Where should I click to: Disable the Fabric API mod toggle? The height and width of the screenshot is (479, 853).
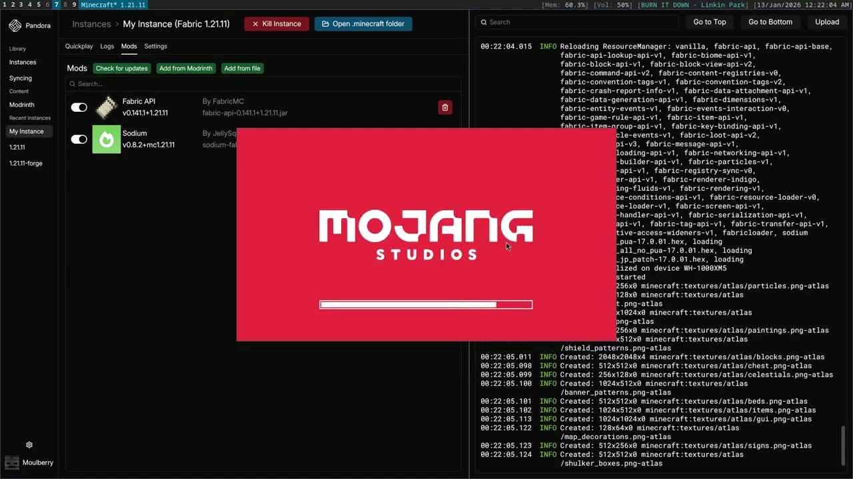tap(79, 107)
